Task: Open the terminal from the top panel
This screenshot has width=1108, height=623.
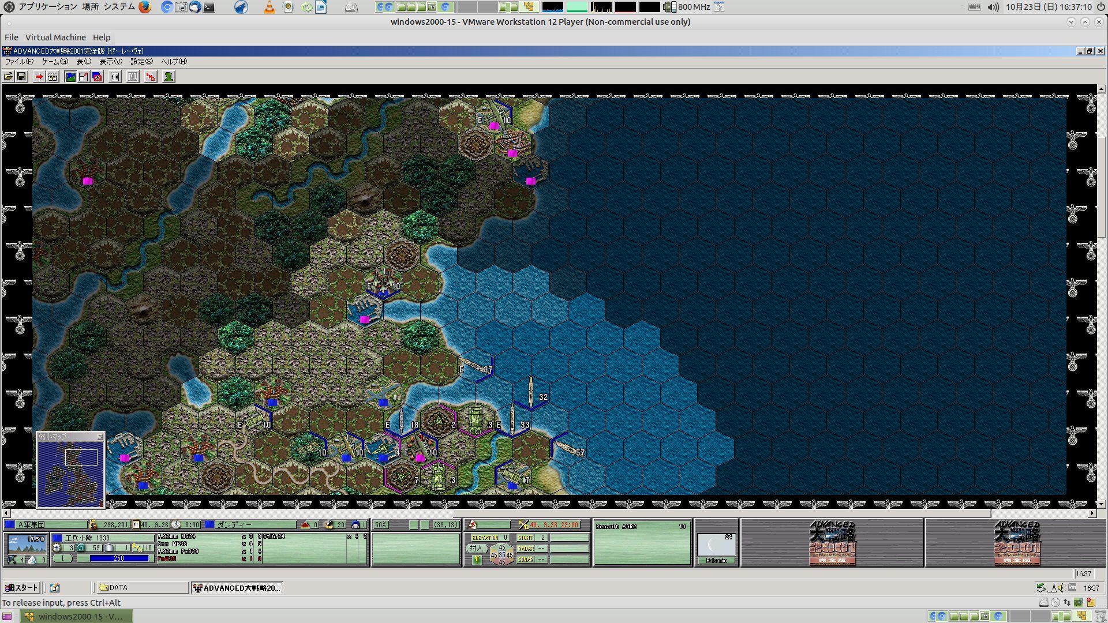Action: click(209, 7)
